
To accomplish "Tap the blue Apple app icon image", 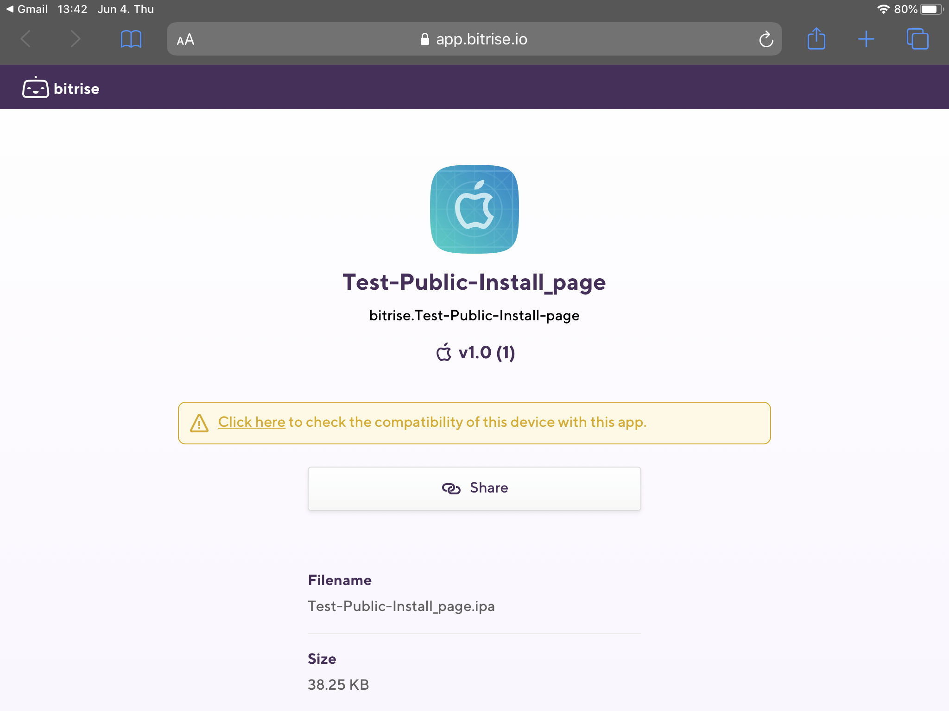I will click(x=474, y=209).
